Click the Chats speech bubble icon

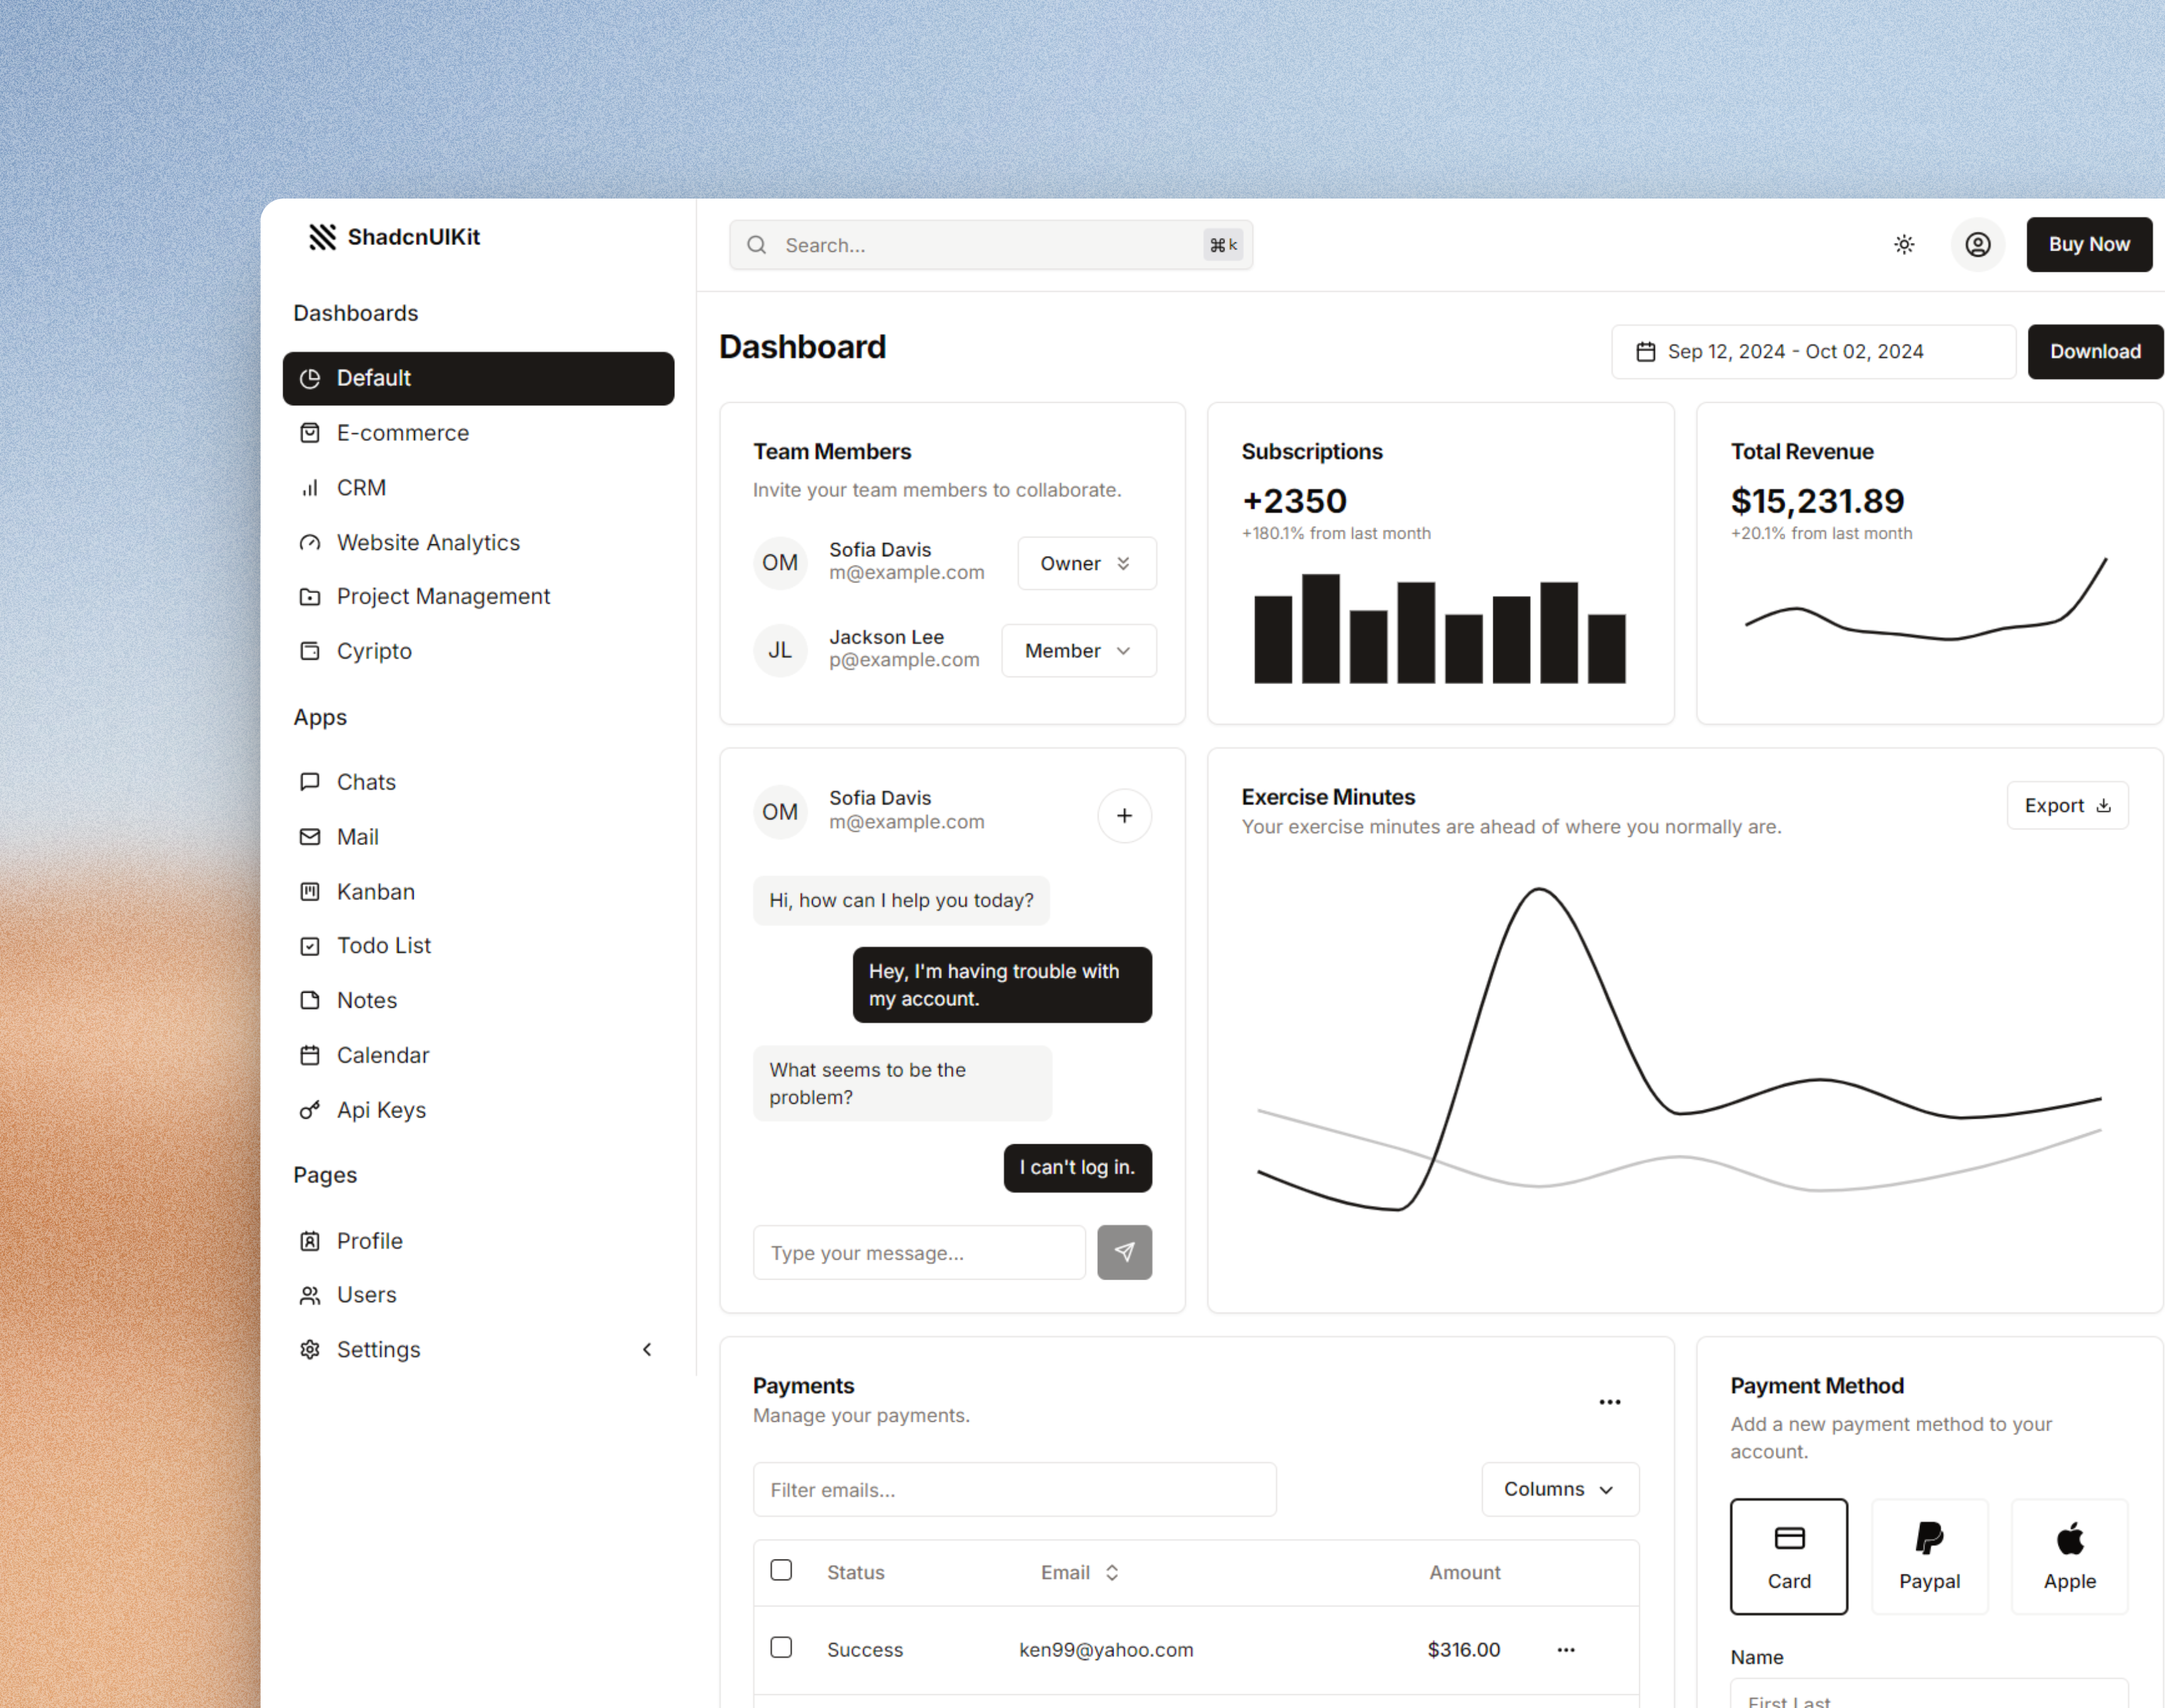click(310, 782)
